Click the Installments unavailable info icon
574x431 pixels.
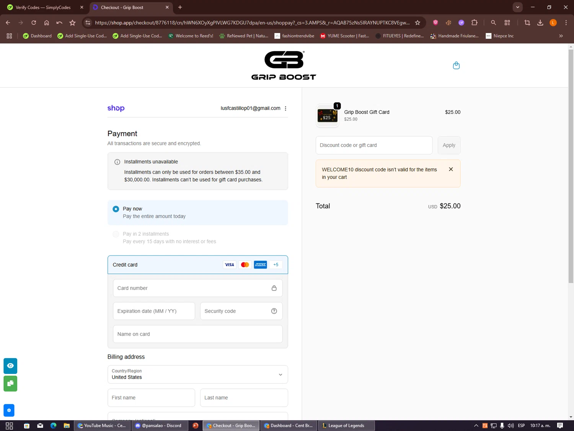(x=117, y=162)
